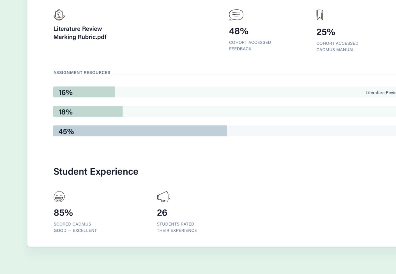Click the Literature Review label on first bar
Image resolution: width=396 pixels, height=274 pixels.
pyautogui.click(x=380, y=93)
